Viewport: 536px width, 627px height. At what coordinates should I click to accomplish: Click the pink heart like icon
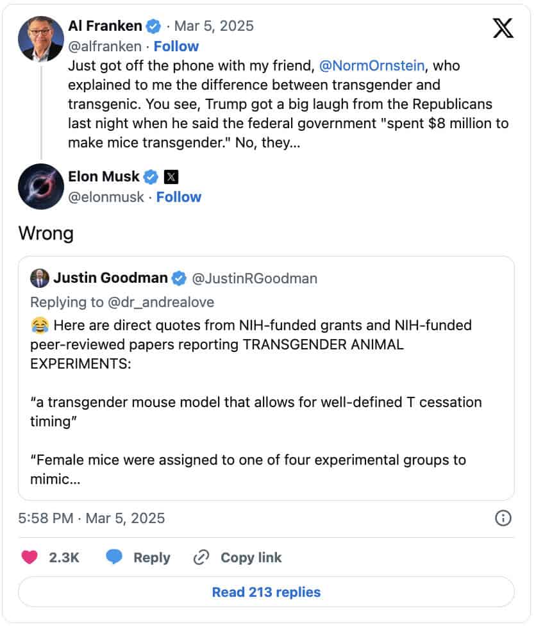point(29,557)
